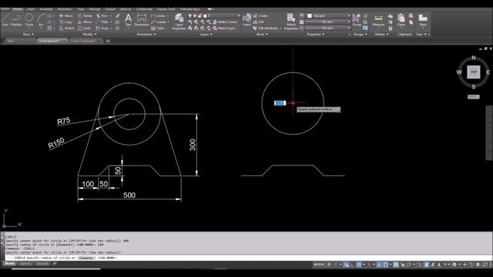Click the Trim tool

click(102, 15)
